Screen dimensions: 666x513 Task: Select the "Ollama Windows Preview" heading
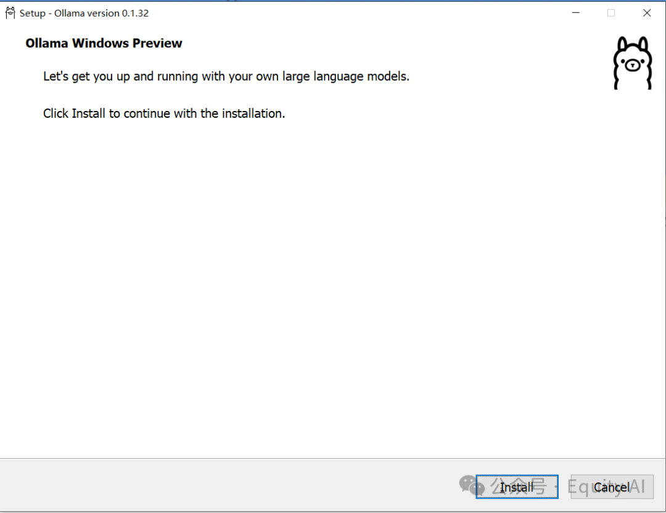104,43
